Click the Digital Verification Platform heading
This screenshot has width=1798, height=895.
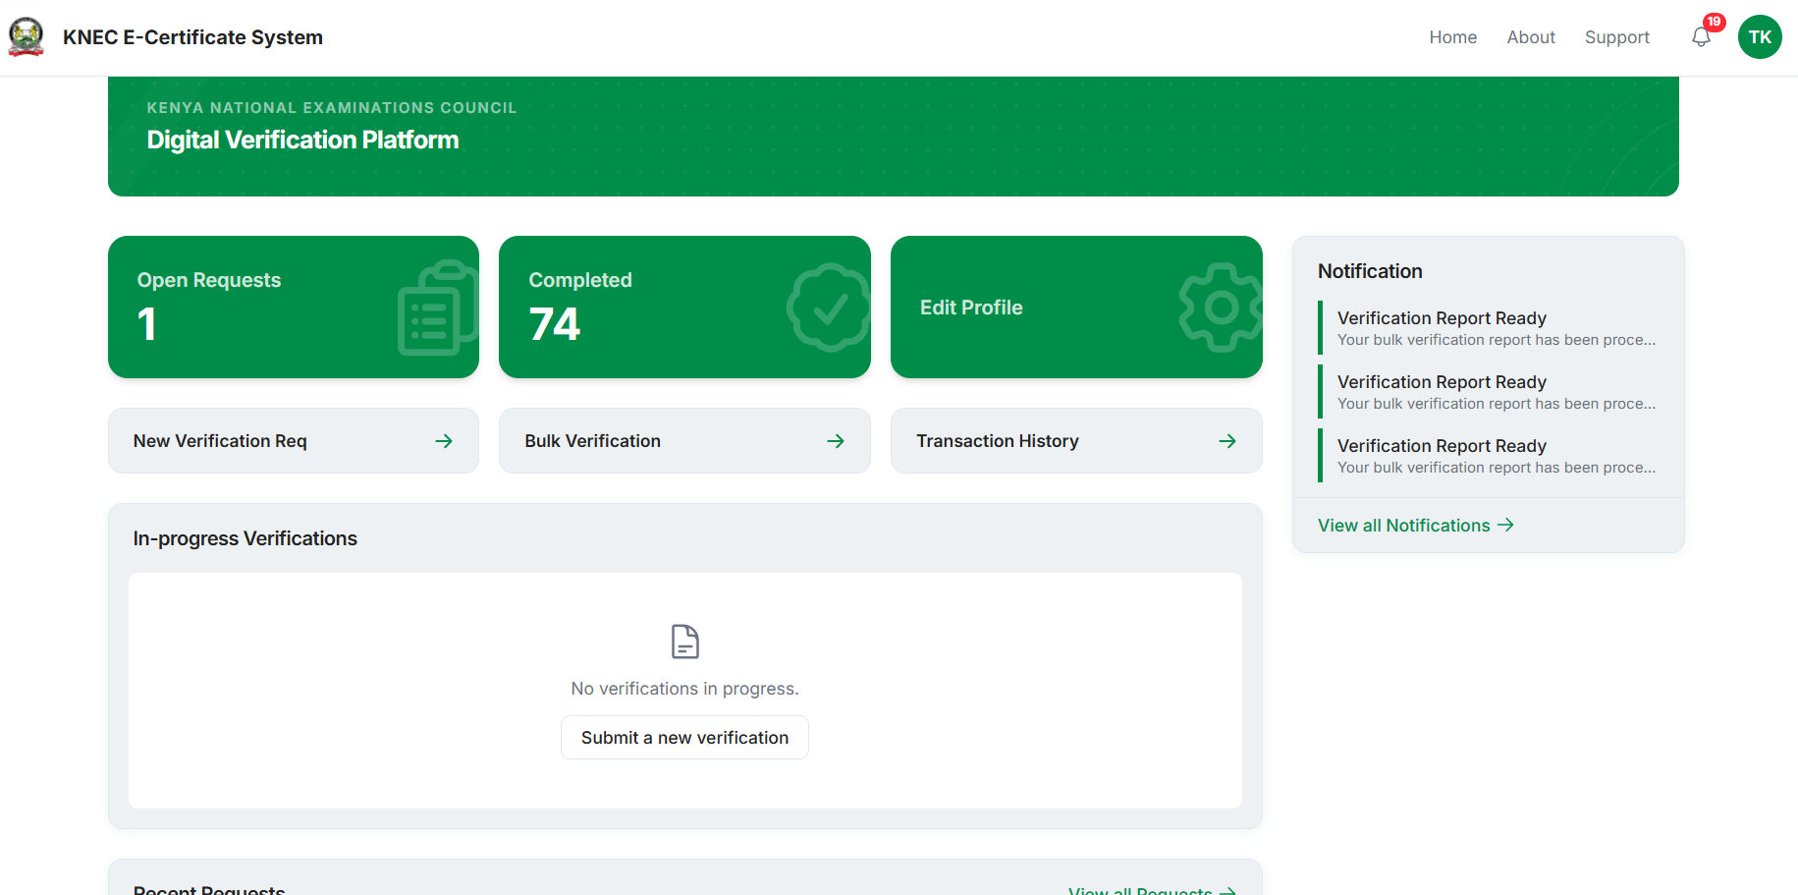click(302, 140)
